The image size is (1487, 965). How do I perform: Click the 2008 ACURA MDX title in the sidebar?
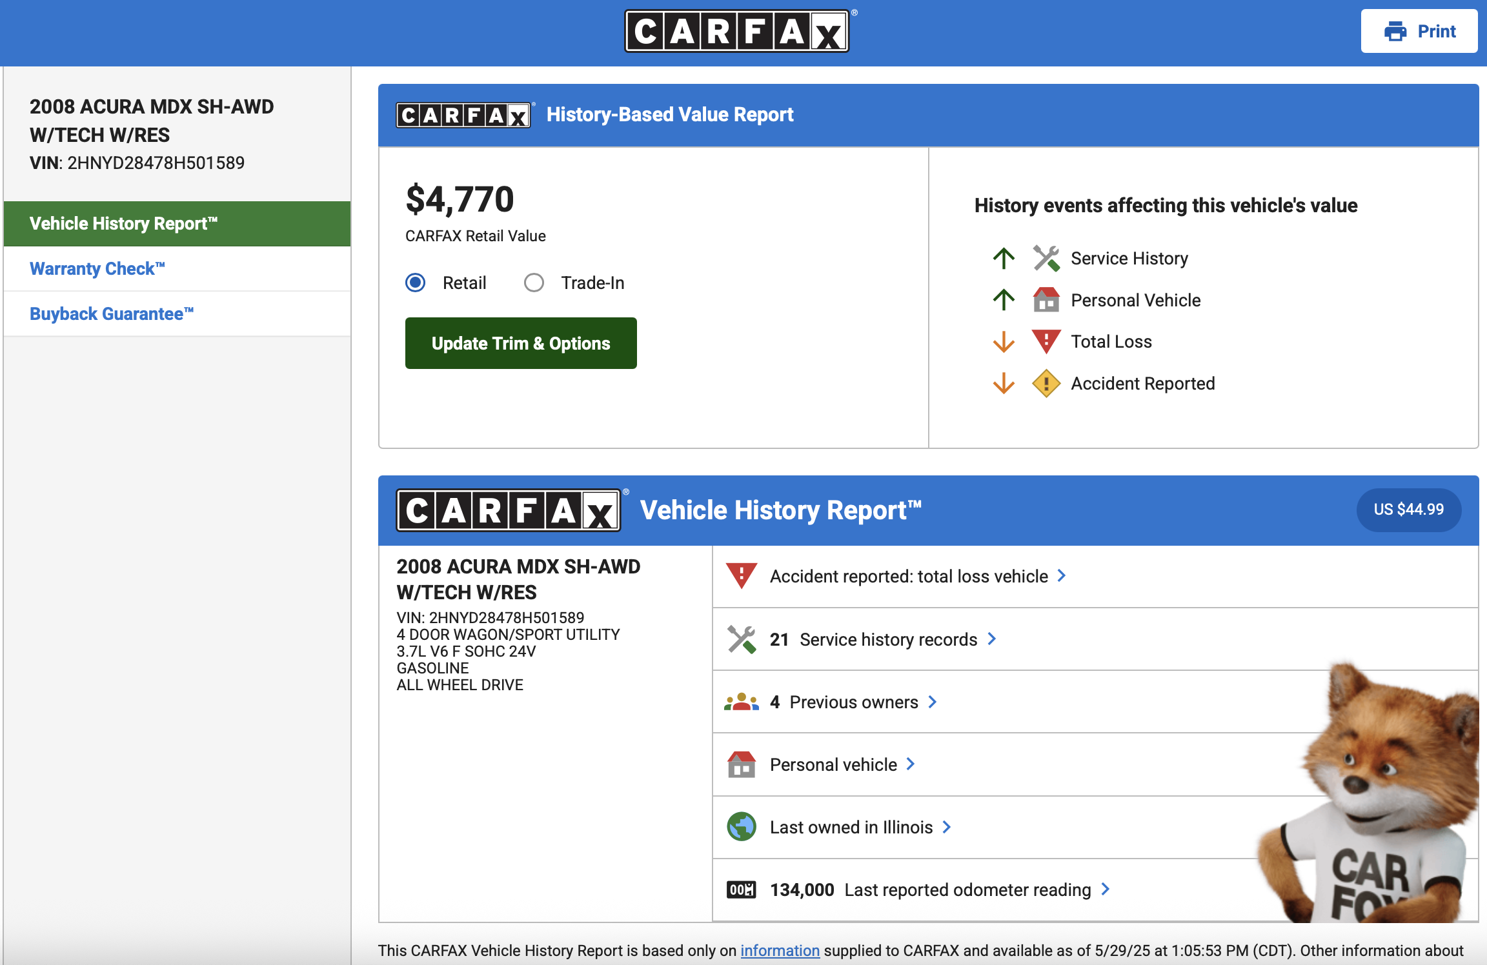152,121
